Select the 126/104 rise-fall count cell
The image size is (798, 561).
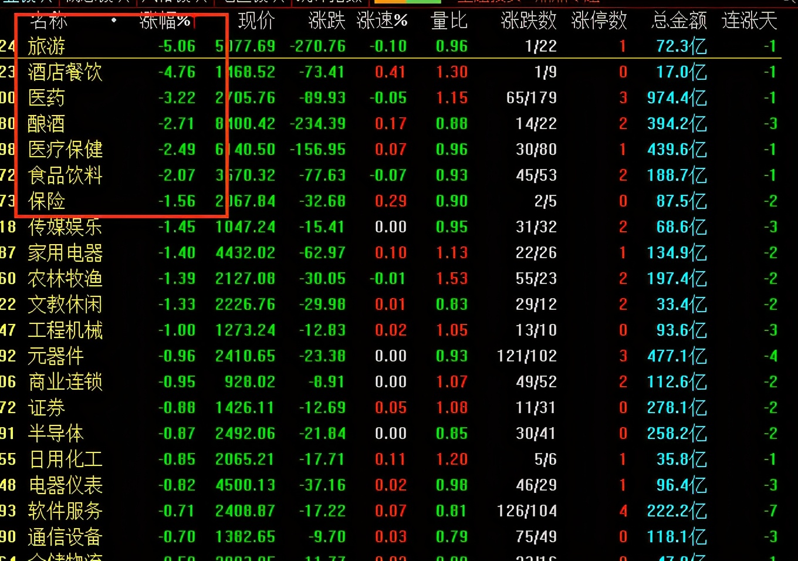point(527,511)
